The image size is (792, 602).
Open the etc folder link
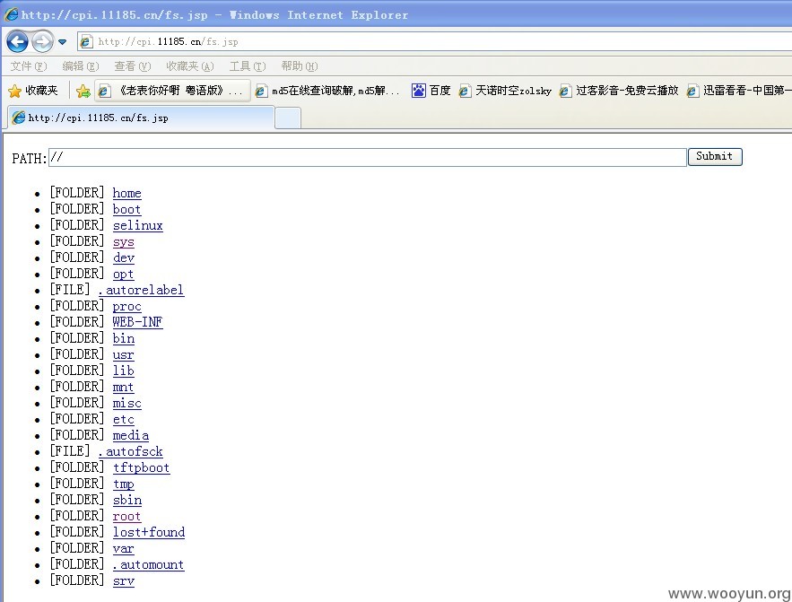[123, 419]
